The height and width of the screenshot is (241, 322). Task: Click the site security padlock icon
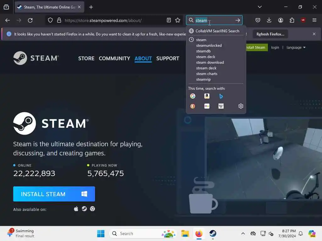coord(59,20)
